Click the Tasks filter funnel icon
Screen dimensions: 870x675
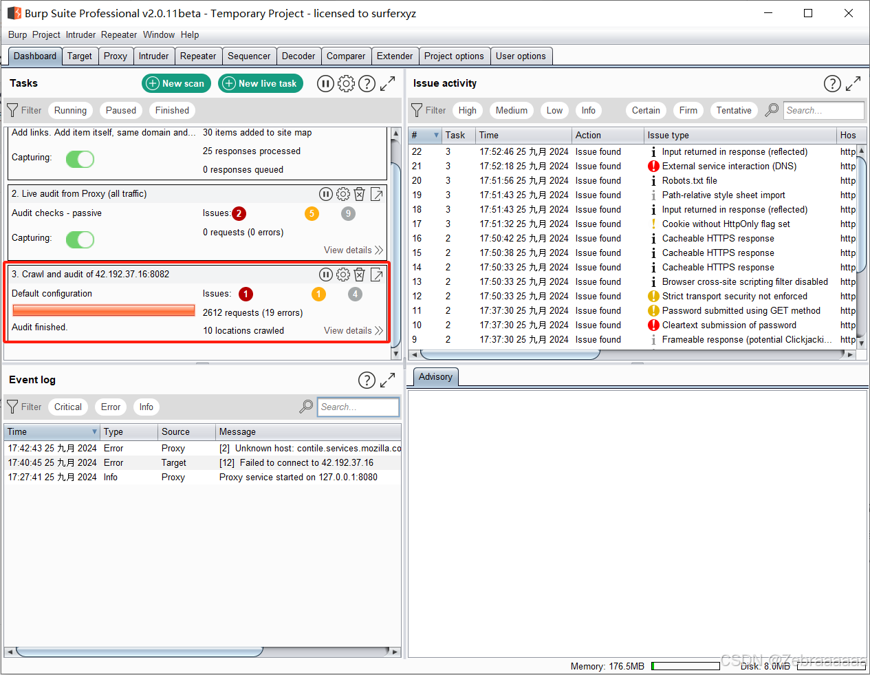pos(12,110)
